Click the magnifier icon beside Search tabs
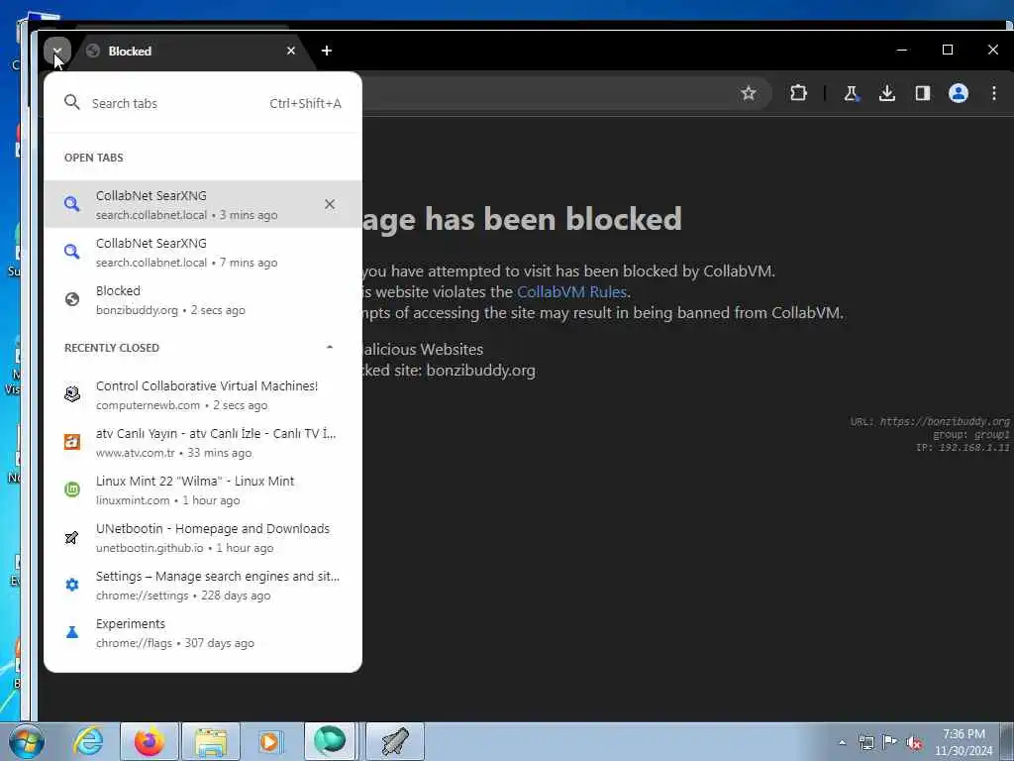Screen dimensions: 1014x761 pyautogui.click(x=71, y=102)
